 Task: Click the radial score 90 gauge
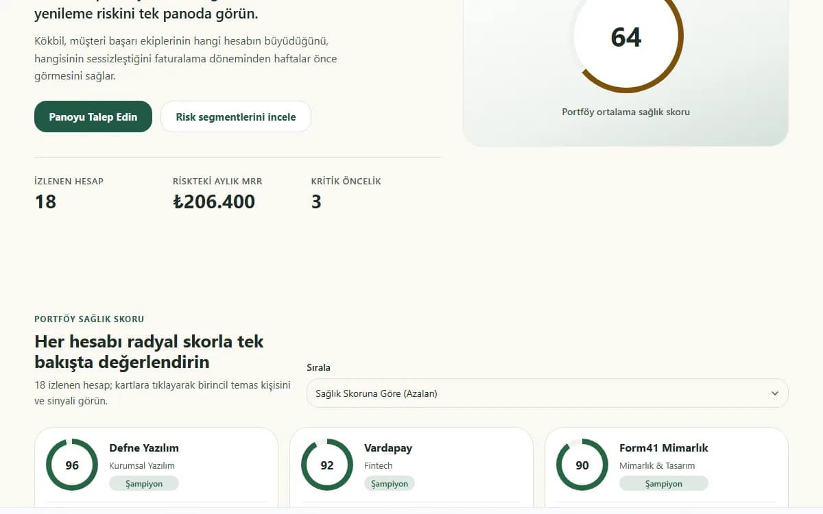point(582,465)
